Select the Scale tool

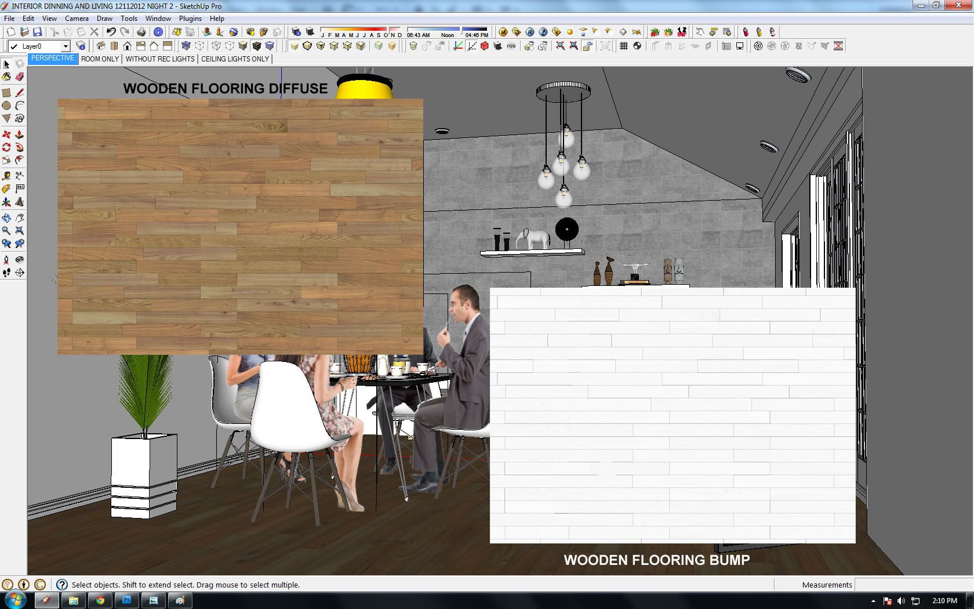point(6,160)
